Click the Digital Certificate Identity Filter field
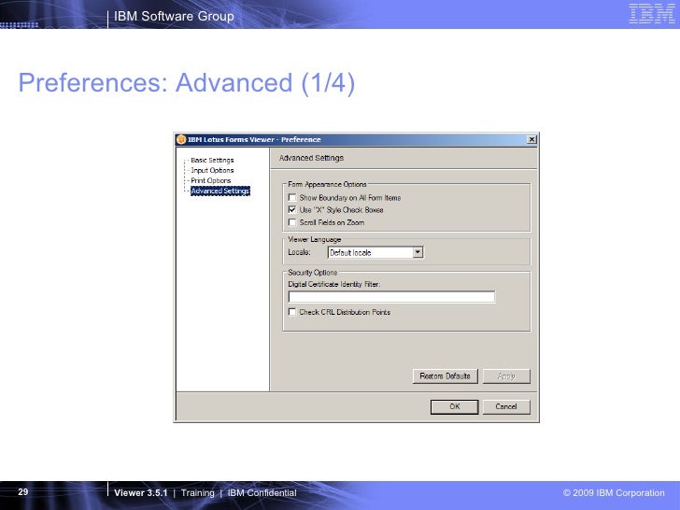The height and width of the screenshot is (510, 680). [391, 297]
